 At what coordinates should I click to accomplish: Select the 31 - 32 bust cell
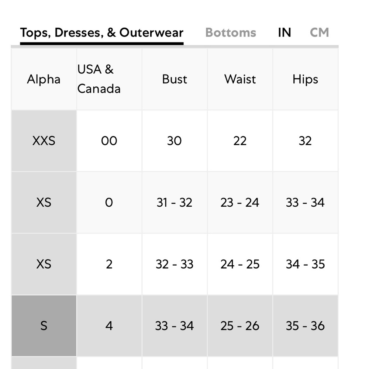click(x=175, y=202)
